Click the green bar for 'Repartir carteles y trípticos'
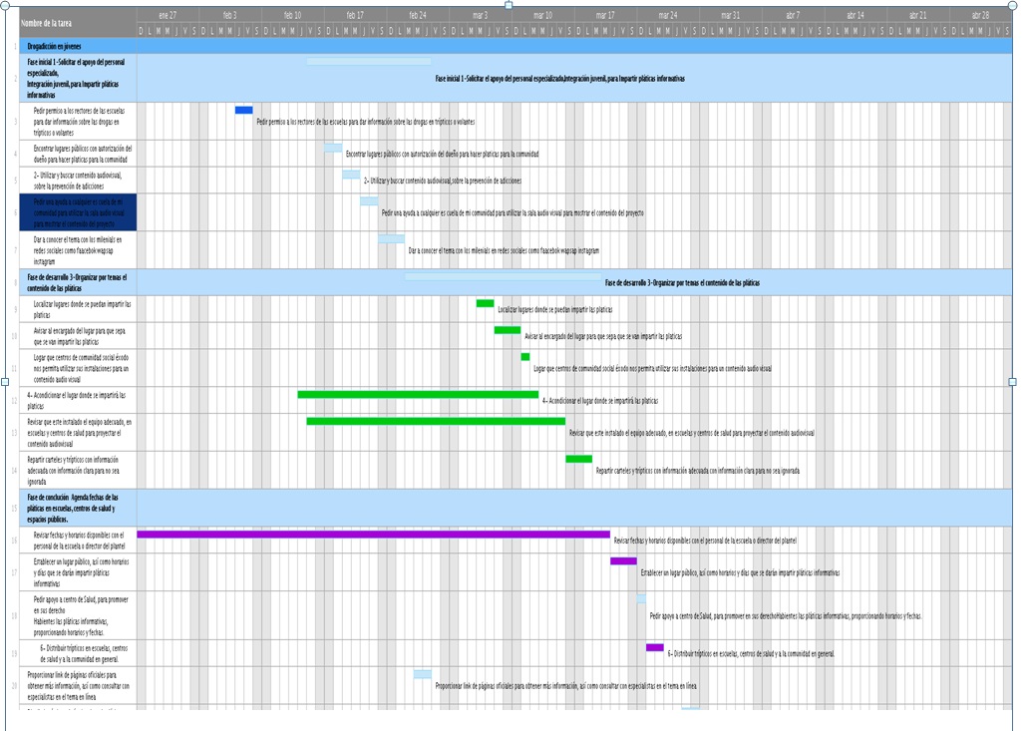This screenshot has width=1030, height=731. 579,459
